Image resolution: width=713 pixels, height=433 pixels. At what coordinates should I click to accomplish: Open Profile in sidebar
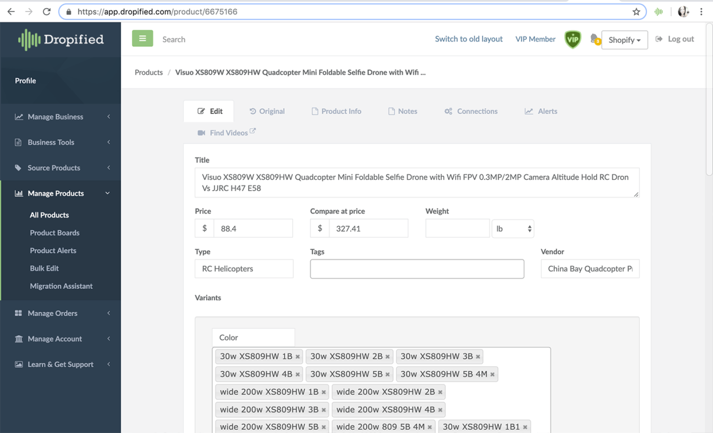coord(25,81)
